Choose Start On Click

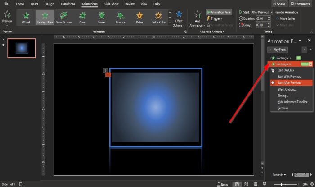click(x=291, y=70)
